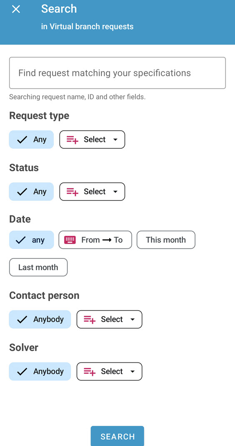Click the keyboard icon in the From To chip
Image resolution: width=235 pixels, height=446 pixels.
[x=70, y=240]
